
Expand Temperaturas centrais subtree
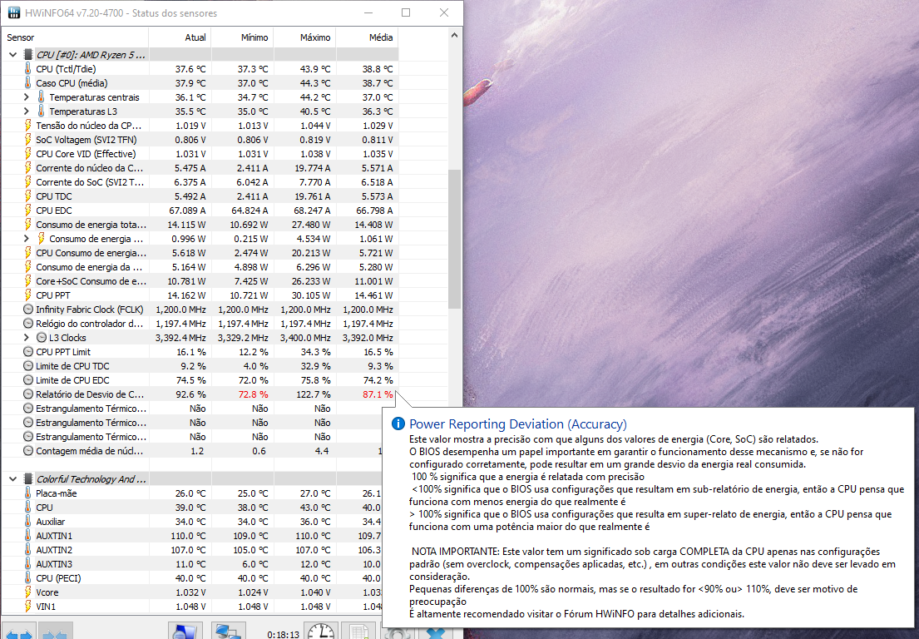click(26, 97)
